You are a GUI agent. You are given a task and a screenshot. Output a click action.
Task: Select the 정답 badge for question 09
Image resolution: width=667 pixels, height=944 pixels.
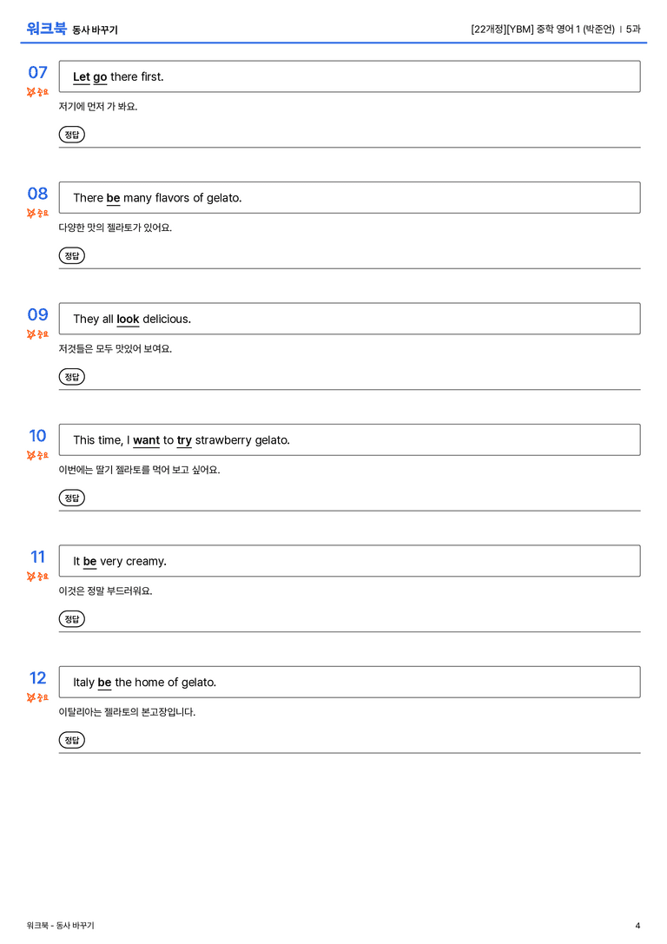[x=71, y=377]
